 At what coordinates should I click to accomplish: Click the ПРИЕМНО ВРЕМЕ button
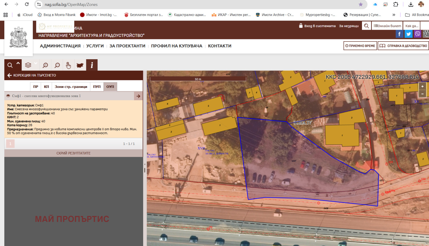point(360,46)
